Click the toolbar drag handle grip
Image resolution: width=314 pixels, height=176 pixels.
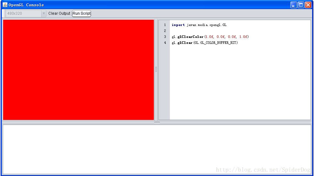click(3, 13)
